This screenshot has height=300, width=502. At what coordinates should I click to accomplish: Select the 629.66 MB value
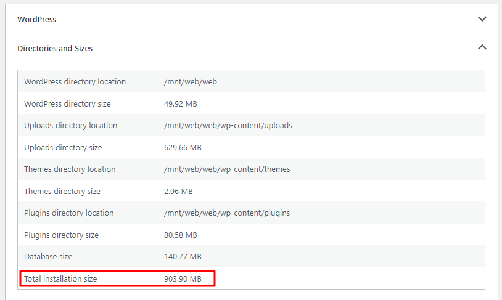click(x=183, y=147)
